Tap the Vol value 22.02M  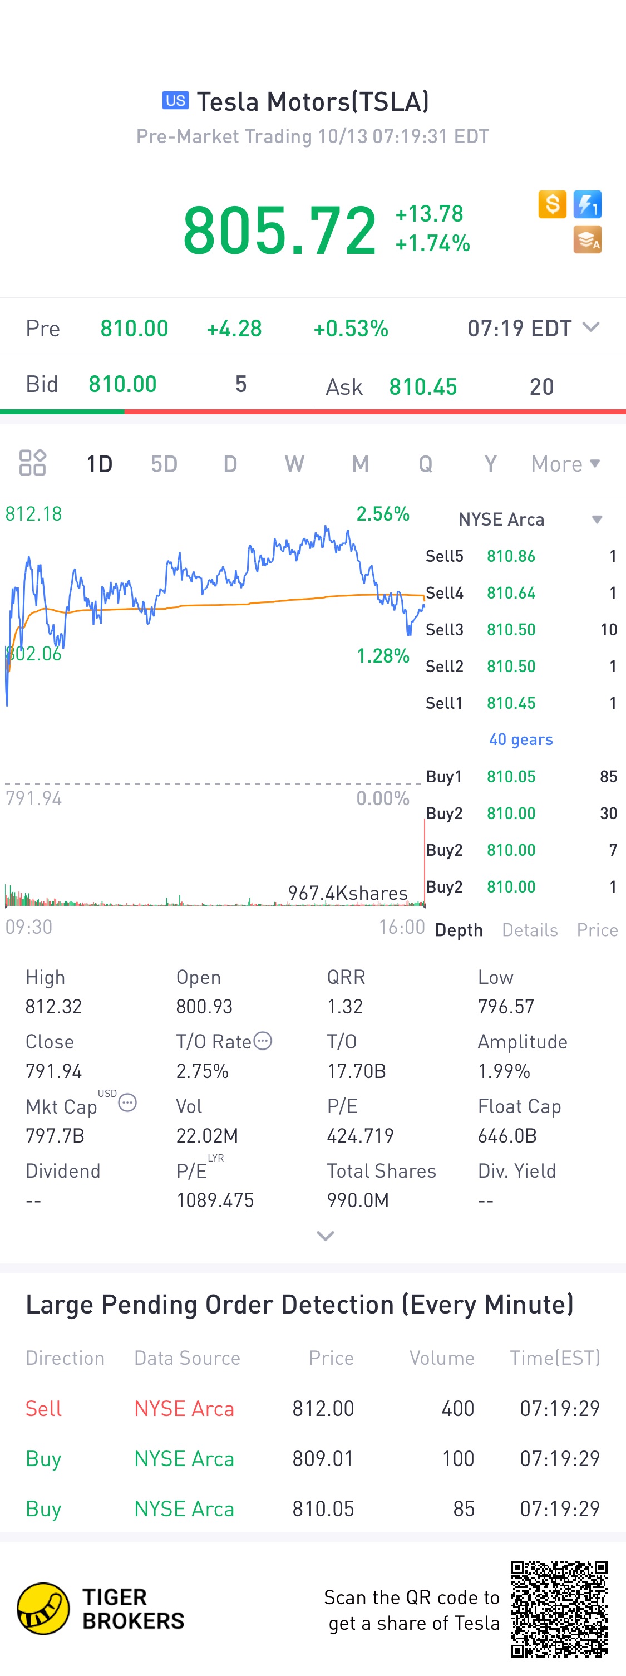pyautogui.click(x=206, y=1135)
